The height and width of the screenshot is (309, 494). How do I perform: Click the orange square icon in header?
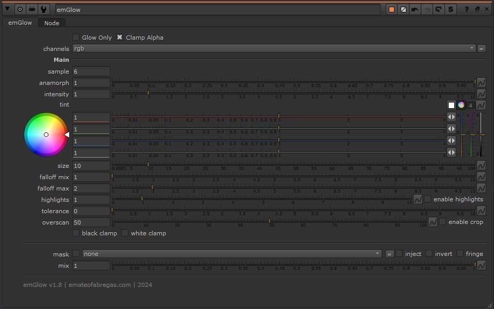(x=392, y=9)
